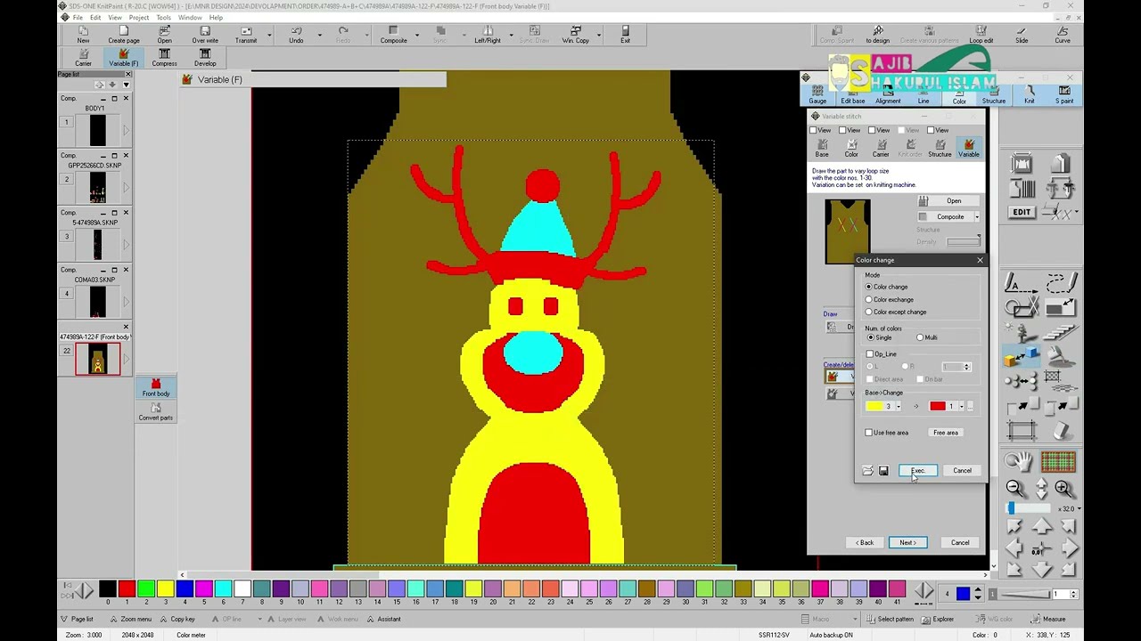Image resolution: width=1141 pixels, height=641 pixels.
Task: Select the Color except change radio button
Action: pos(869,312)
